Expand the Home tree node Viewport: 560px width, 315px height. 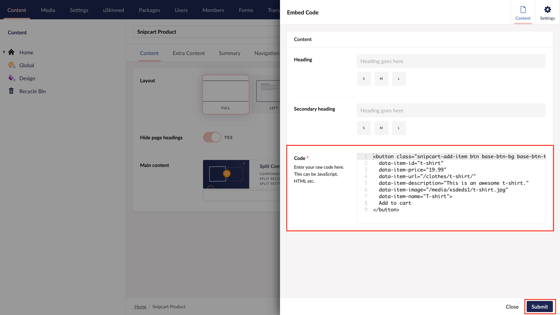click(3, 52)
